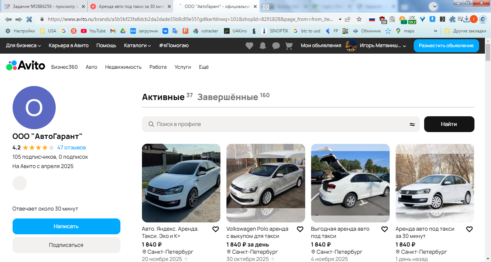Switch to the 'Завершённые' listings tab
The image size is (491, 262).
pos(234,97)
